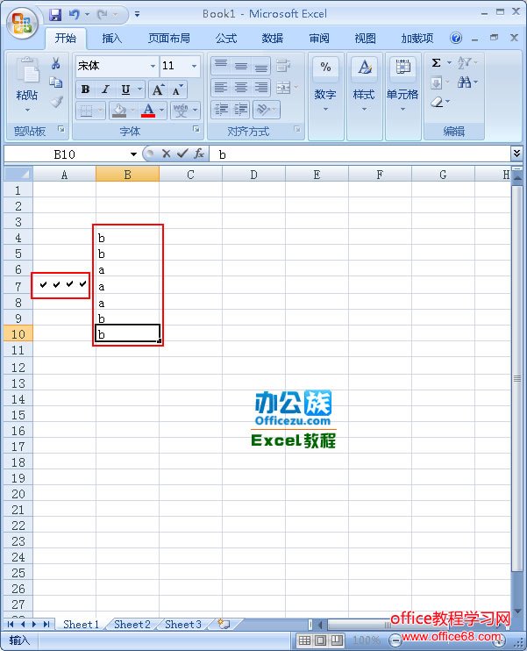The image size is (527, 651).
Task: Enable wrap text
Action: click(x=283, y=66)
